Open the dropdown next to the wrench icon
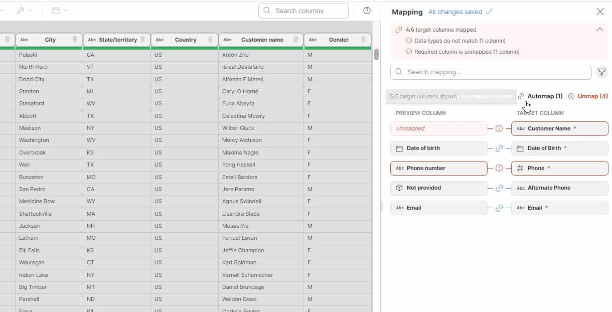 31,10
